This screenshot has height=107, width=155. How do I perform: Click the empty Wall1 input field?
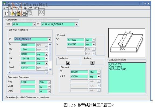28,87
